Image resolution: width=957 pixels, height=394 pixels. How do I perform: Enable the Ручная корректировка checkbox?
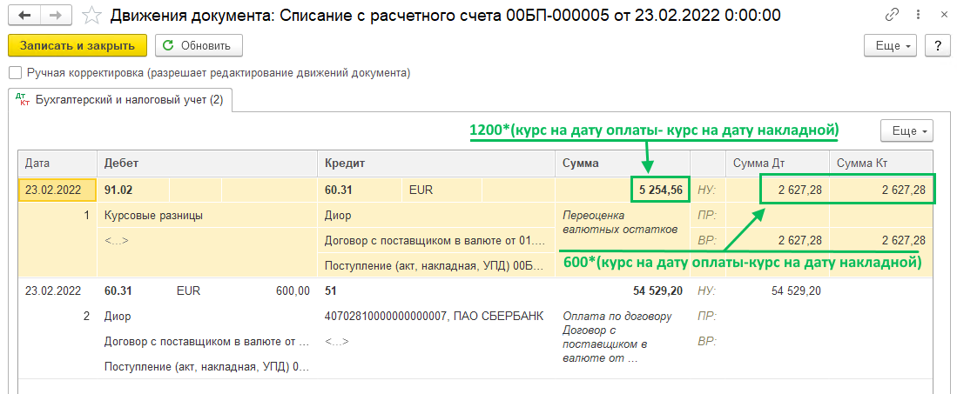click(14, 73)
